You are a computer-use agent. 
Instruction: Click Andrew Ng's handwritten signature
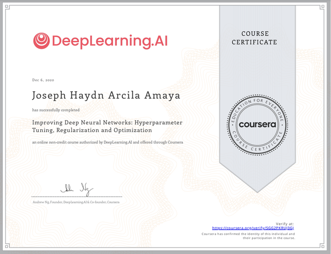pos(77,189)
